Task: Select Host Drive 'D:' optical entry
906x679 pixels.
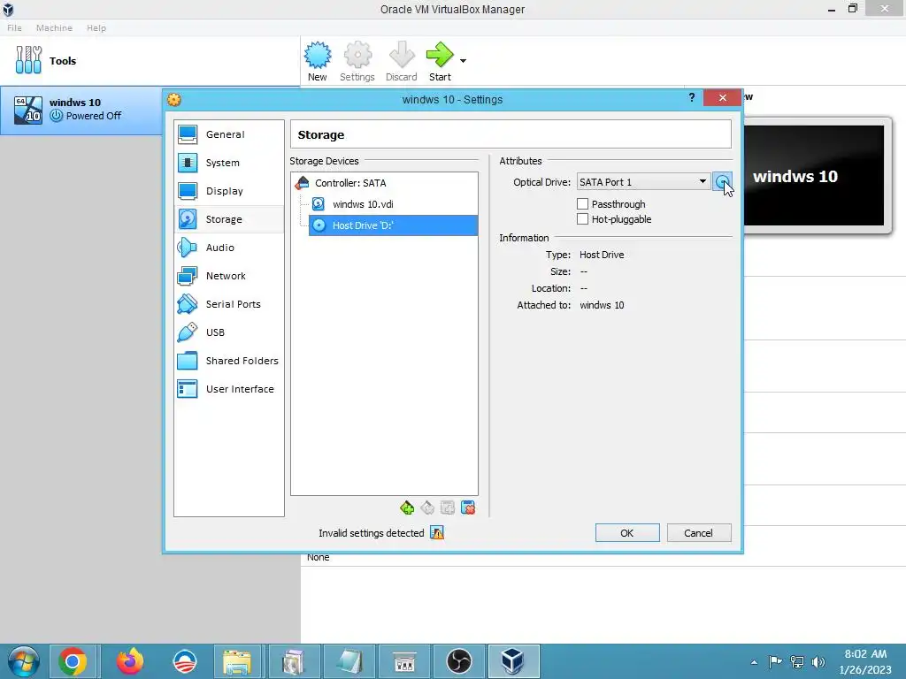Action: tap(393, 225)
